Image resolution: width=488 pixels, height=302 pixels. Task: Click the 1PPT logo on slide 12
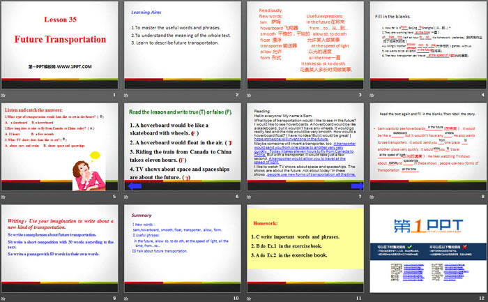tap(427, 225)
